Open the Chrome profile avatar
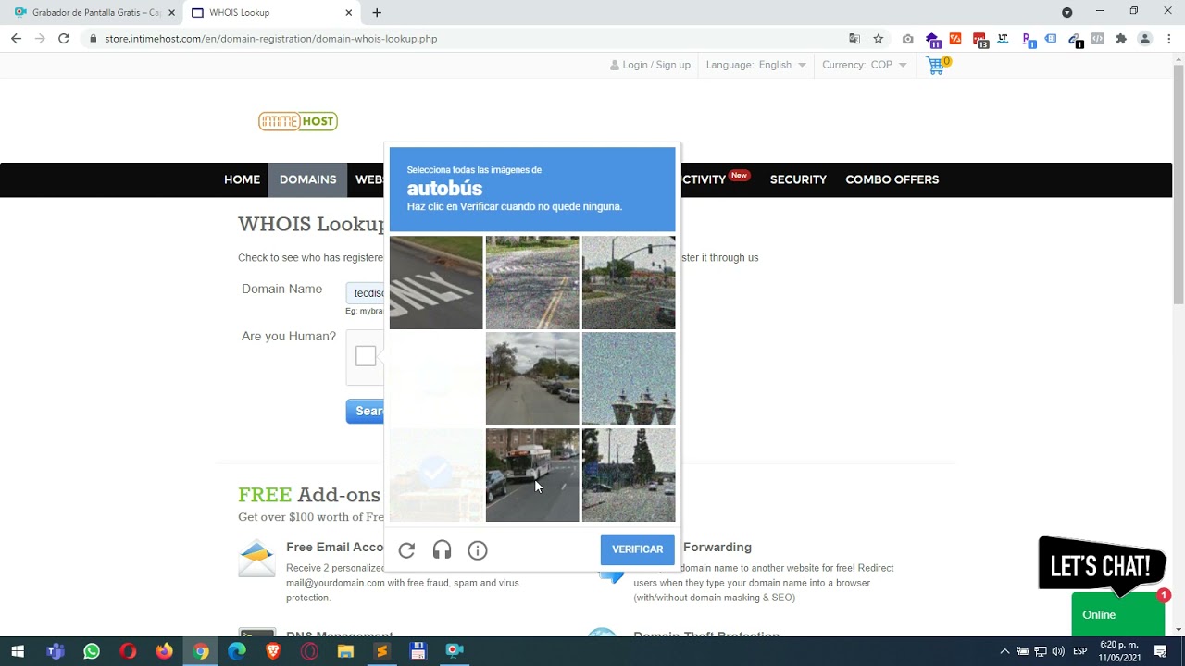 point(1145,39)
